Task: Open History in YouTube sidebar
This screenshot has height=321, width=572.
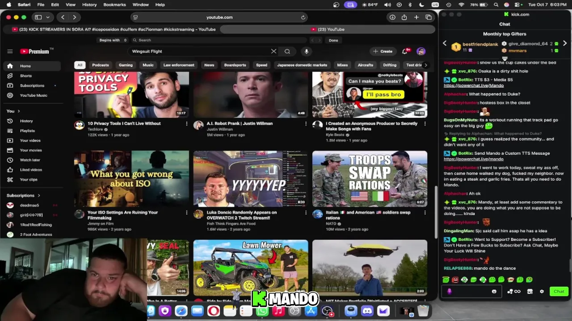Action: [26, 121]
